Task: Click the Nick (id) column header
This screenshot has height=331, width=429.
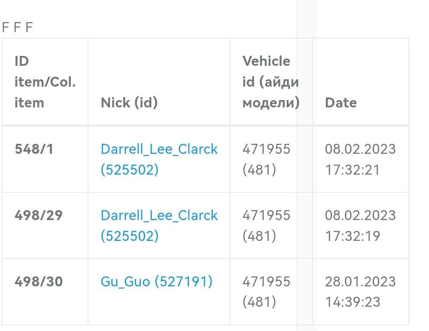Action: [129, 103]
